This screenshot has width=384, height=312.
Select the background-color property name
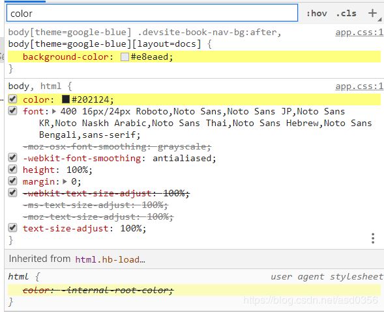(65, 57)
